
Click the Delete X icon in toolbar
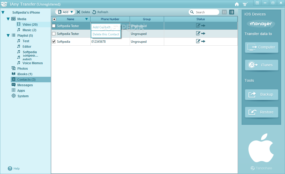[x=78, y=12]
